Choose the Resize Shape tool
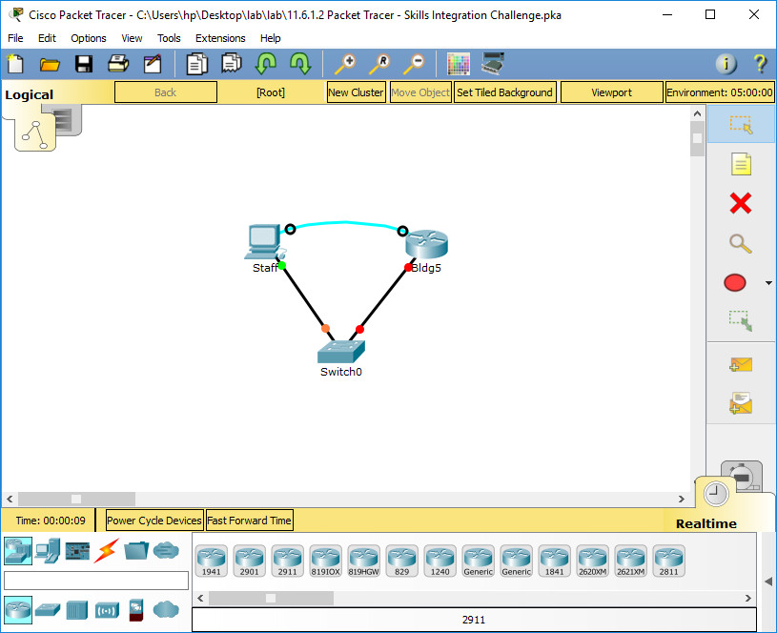777x633 pixels. click(x=741, y=320)
